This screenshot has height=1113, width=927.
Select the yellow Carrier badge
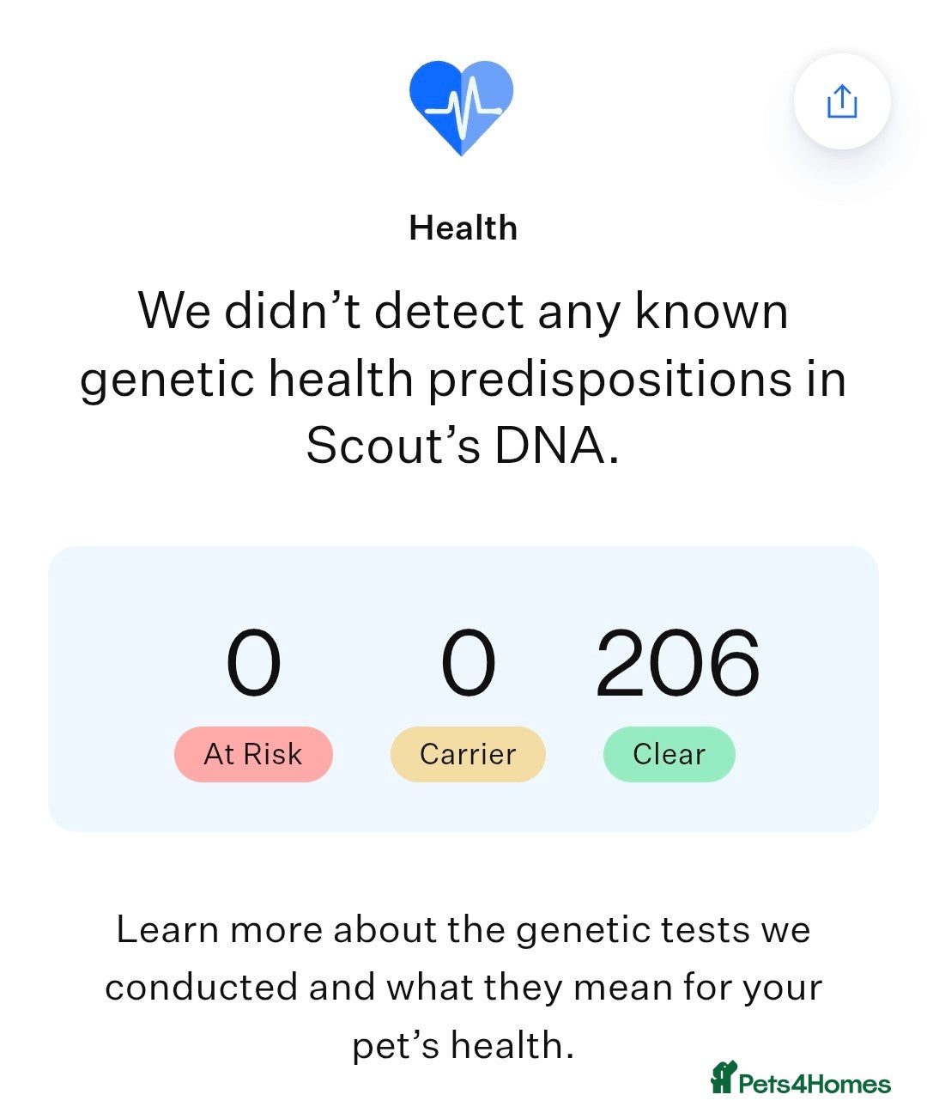468,754
